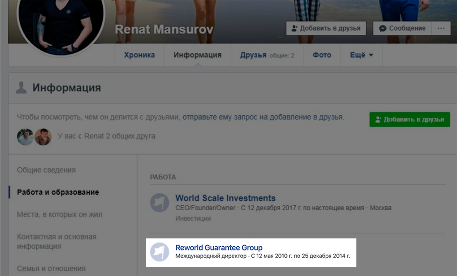Click the Международный директор job description text
Image resolution: width=457 pixels, height=276 pixels.
click(x=211, y=256)
